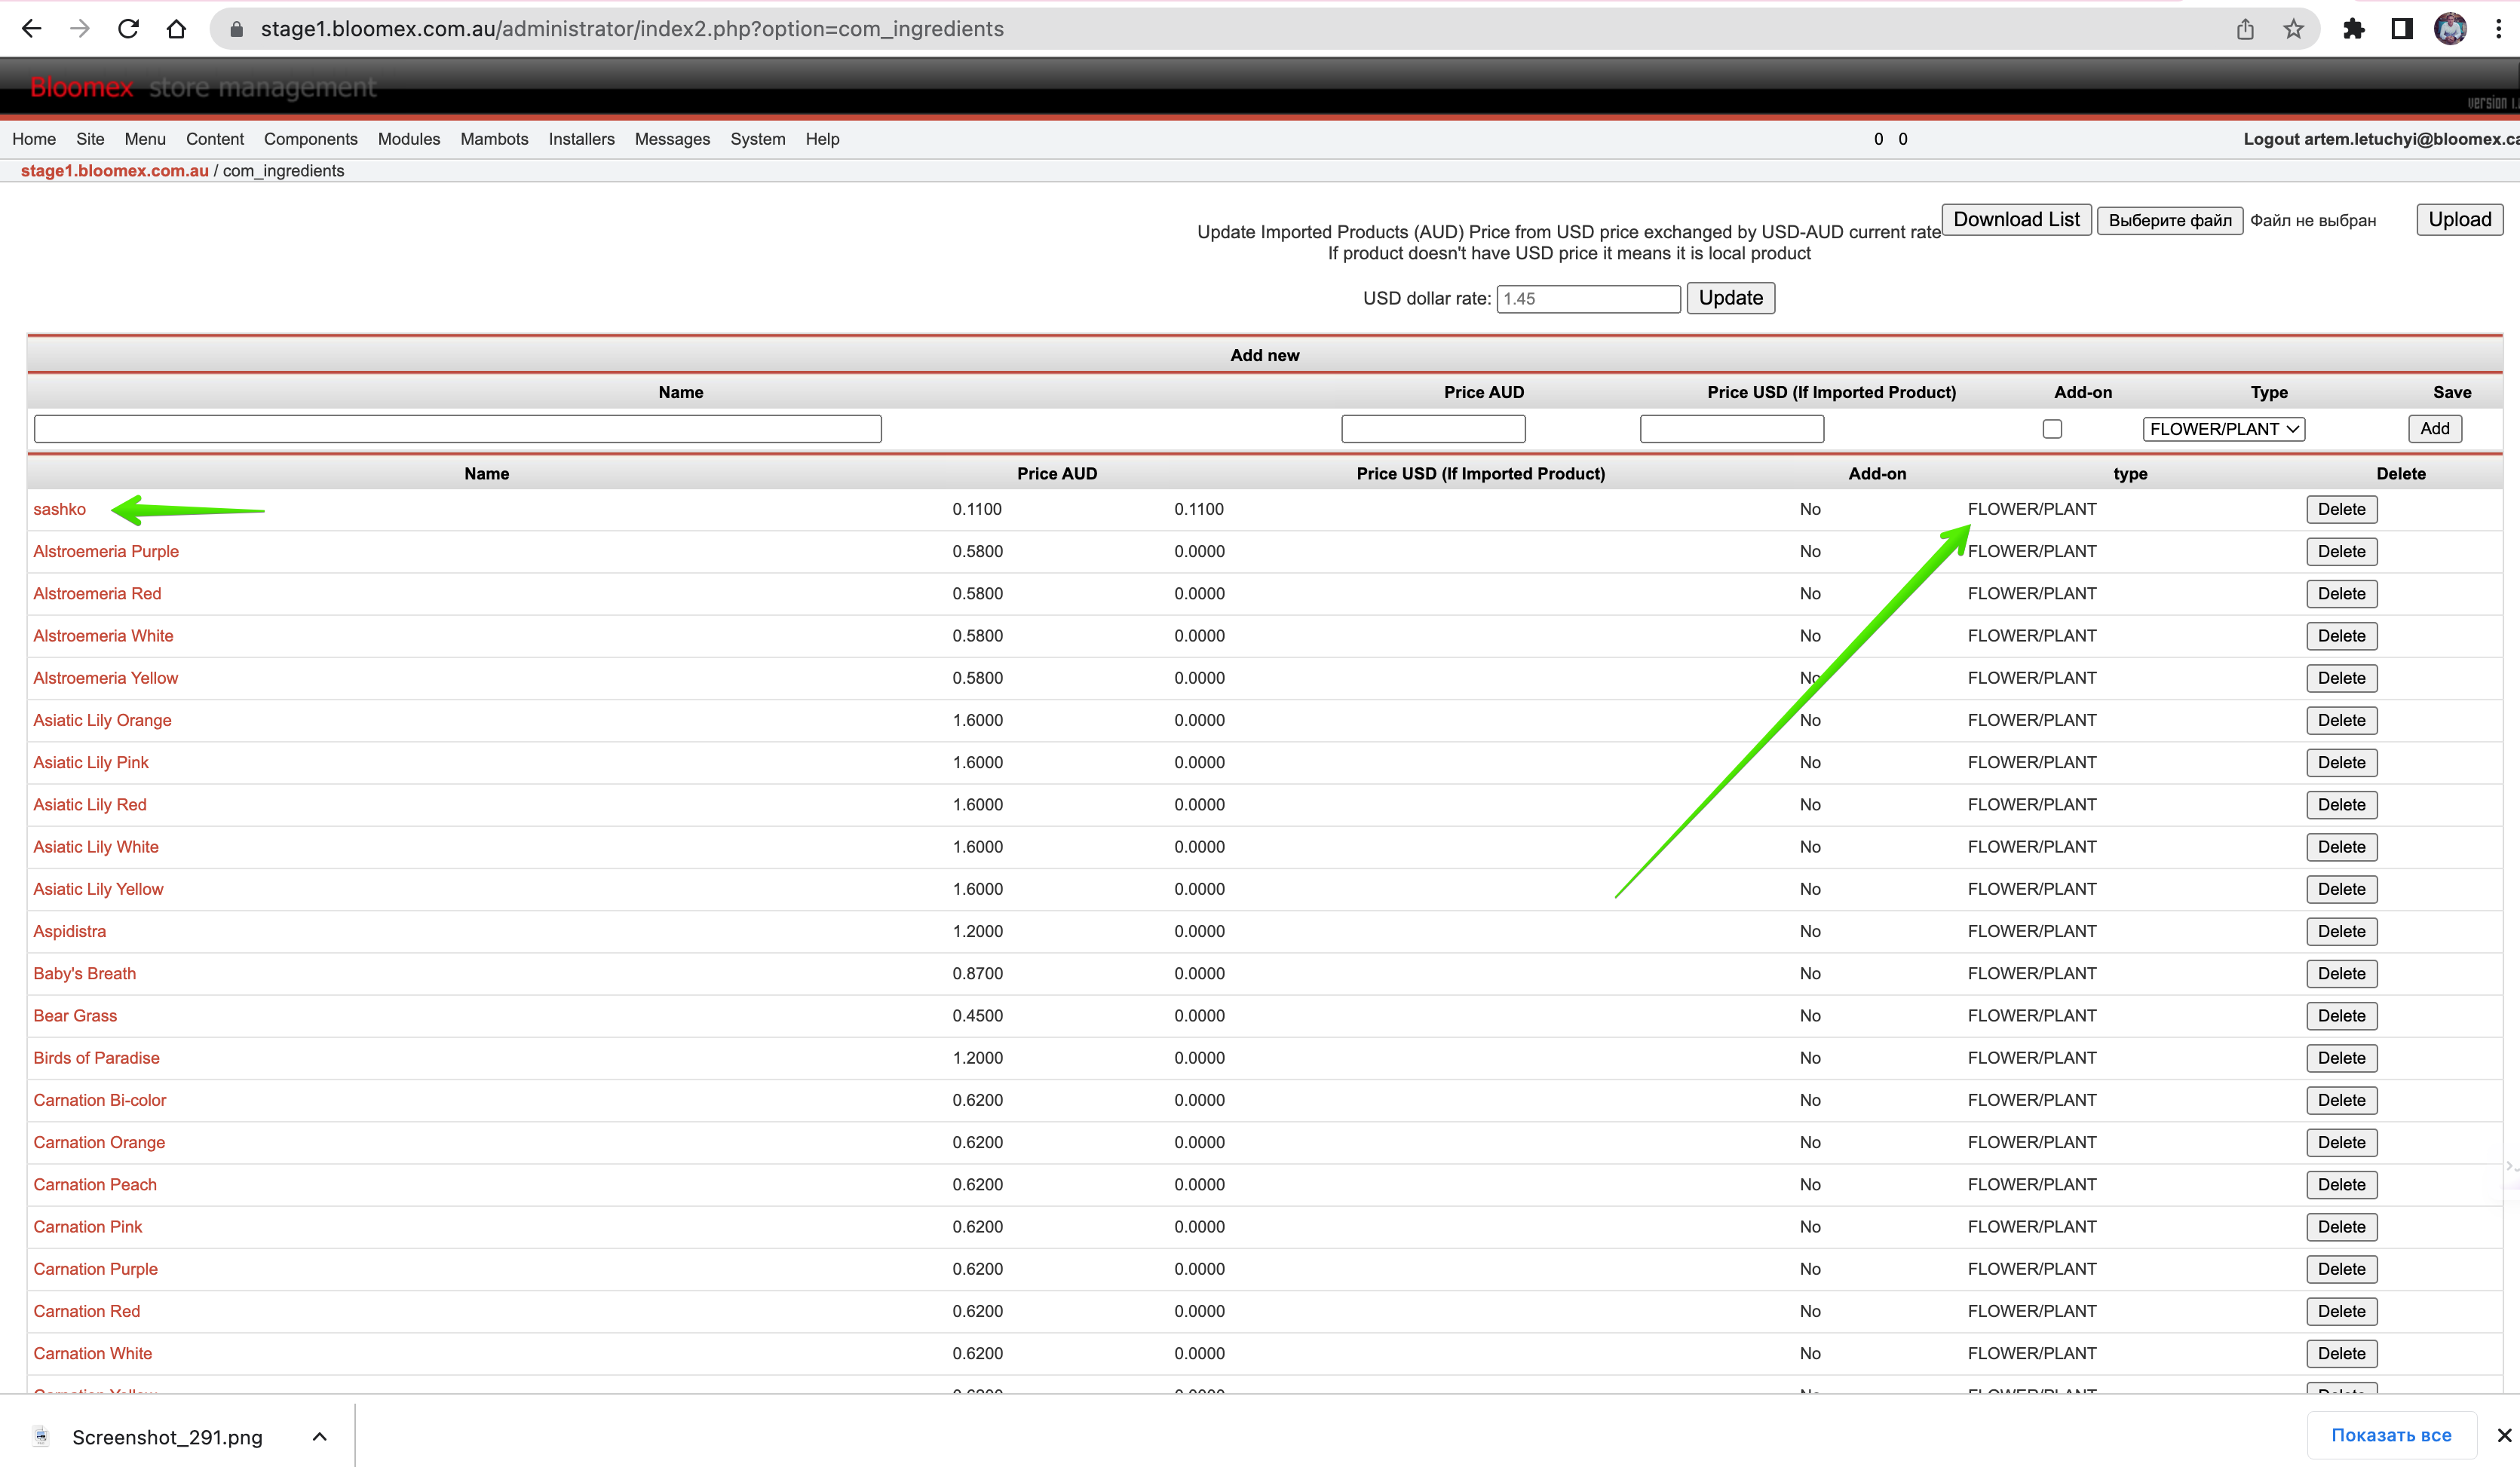
Task: Open the Messages menu
Action: pyautogui.click(x=672, y=139)
